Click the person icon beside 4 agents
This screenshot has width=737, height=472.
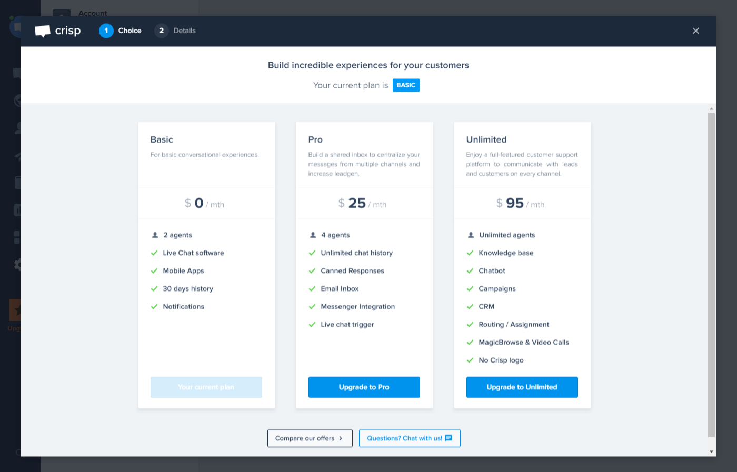(x=313, y=235)
